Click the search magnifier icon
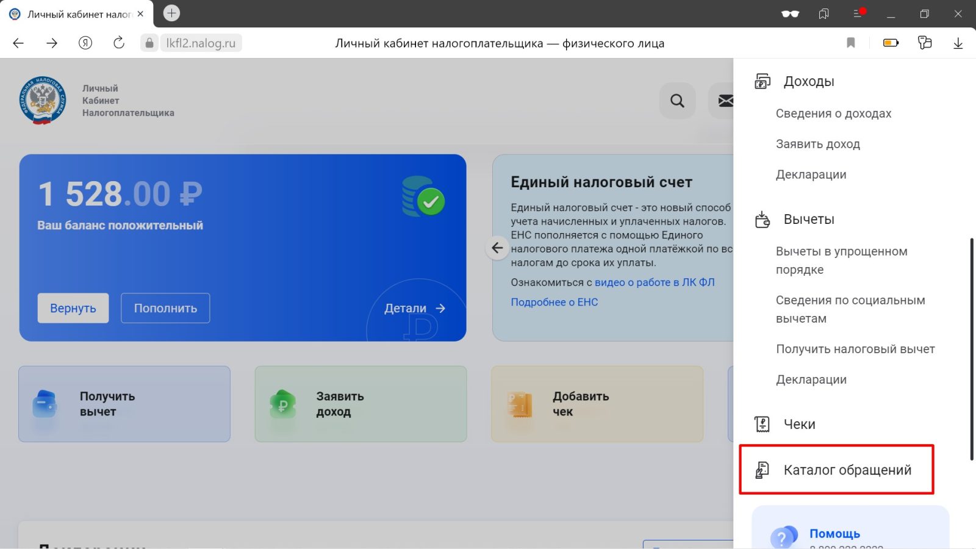The height and width of the screenshot is (549, 976). pyautogui.click(x=677, y=101)
